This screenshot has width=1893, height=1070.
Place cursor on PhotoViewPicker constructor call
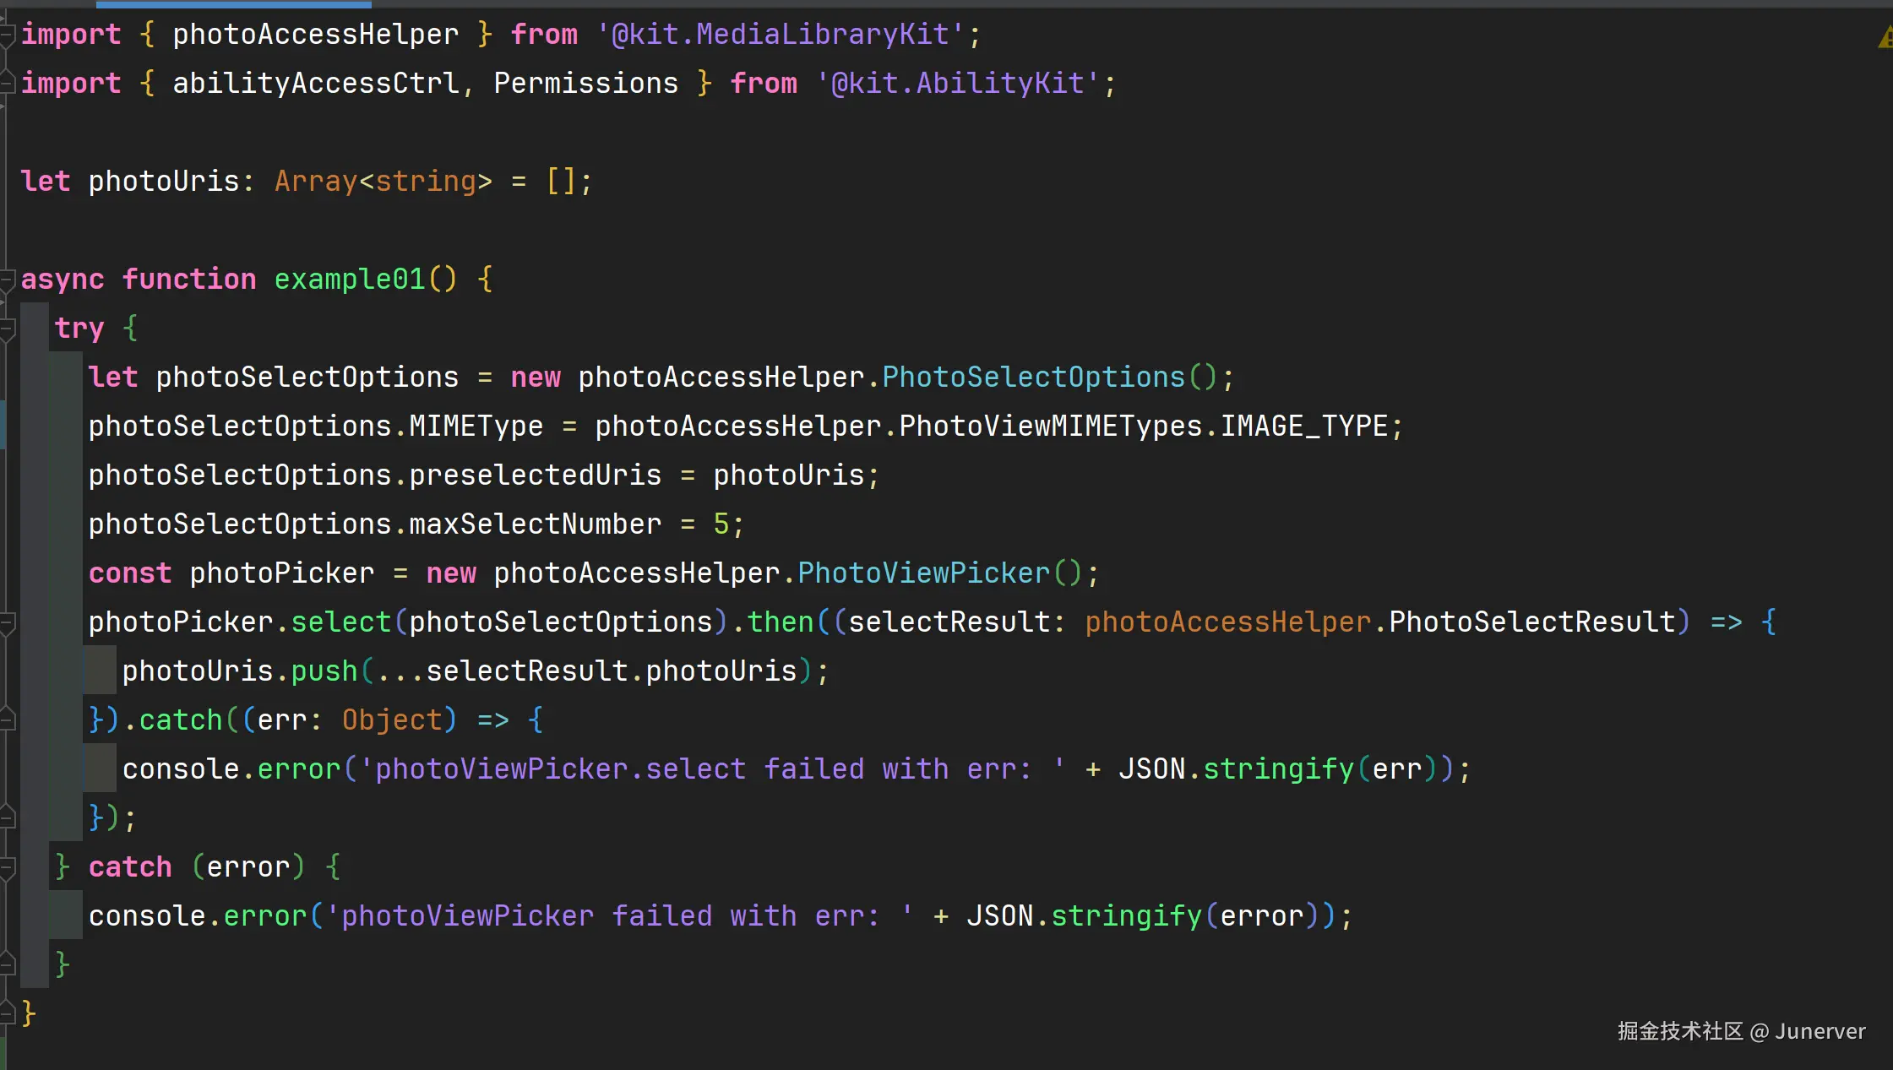click(923, 573)
